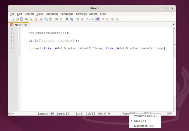Select Windows (CR LF) line ending
Viewport: 189px width, 131px height.
pos(145,116)
